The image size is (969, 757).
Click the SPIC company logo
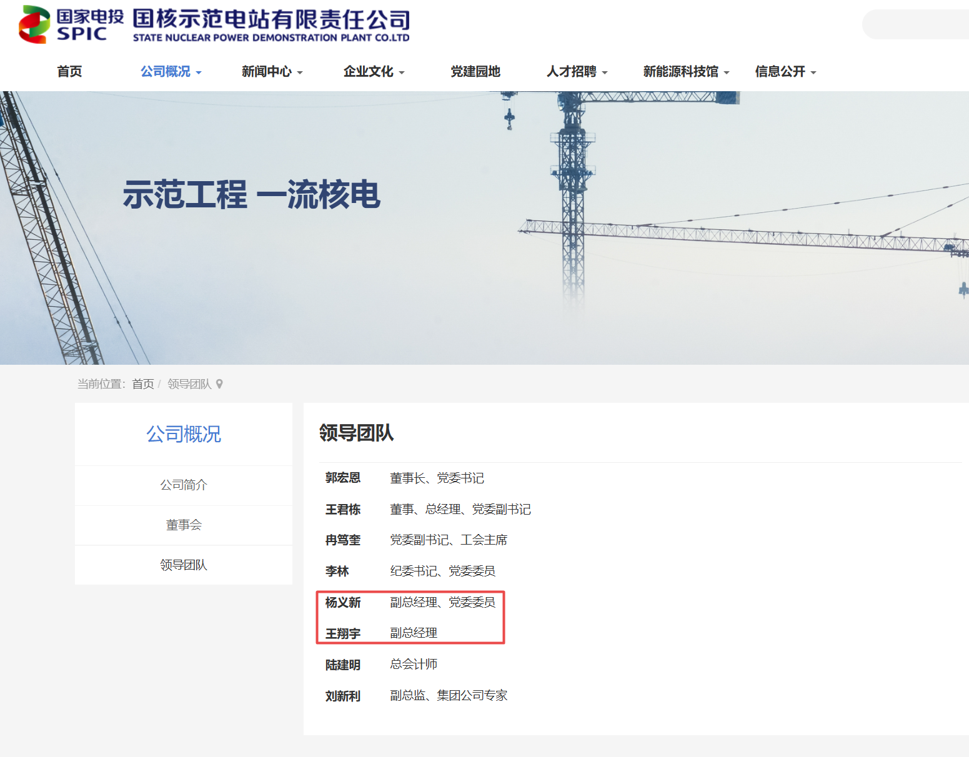(x=71, y=24)
